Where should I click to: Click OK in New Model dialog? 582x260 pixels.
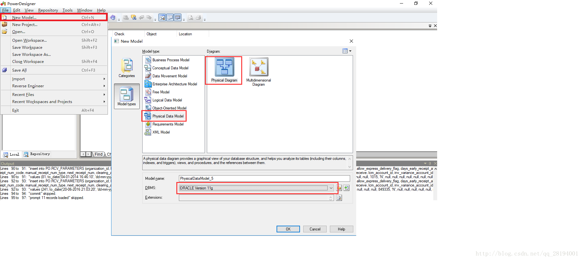click(x=288, y=229)
